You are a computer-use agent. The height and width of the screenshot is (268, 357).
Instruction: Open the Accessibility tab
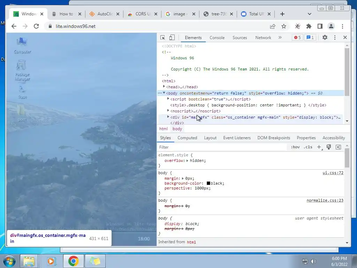coord(334,138)
